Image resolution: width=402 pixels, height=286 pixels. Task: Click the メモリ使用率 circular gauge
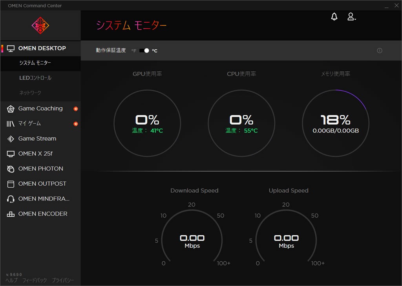tap(336, 123)
